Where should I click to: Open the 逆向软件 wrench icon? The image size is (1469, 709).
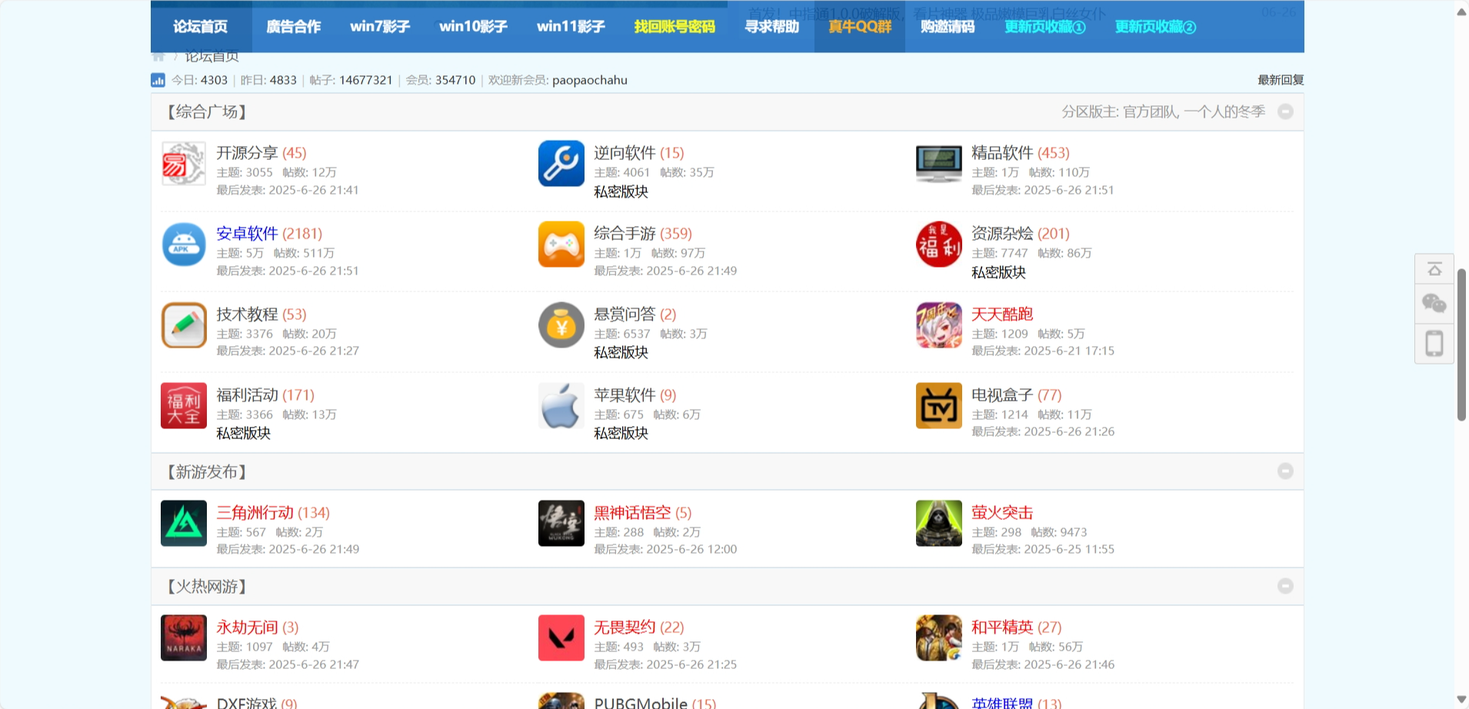tap(561, 164)
